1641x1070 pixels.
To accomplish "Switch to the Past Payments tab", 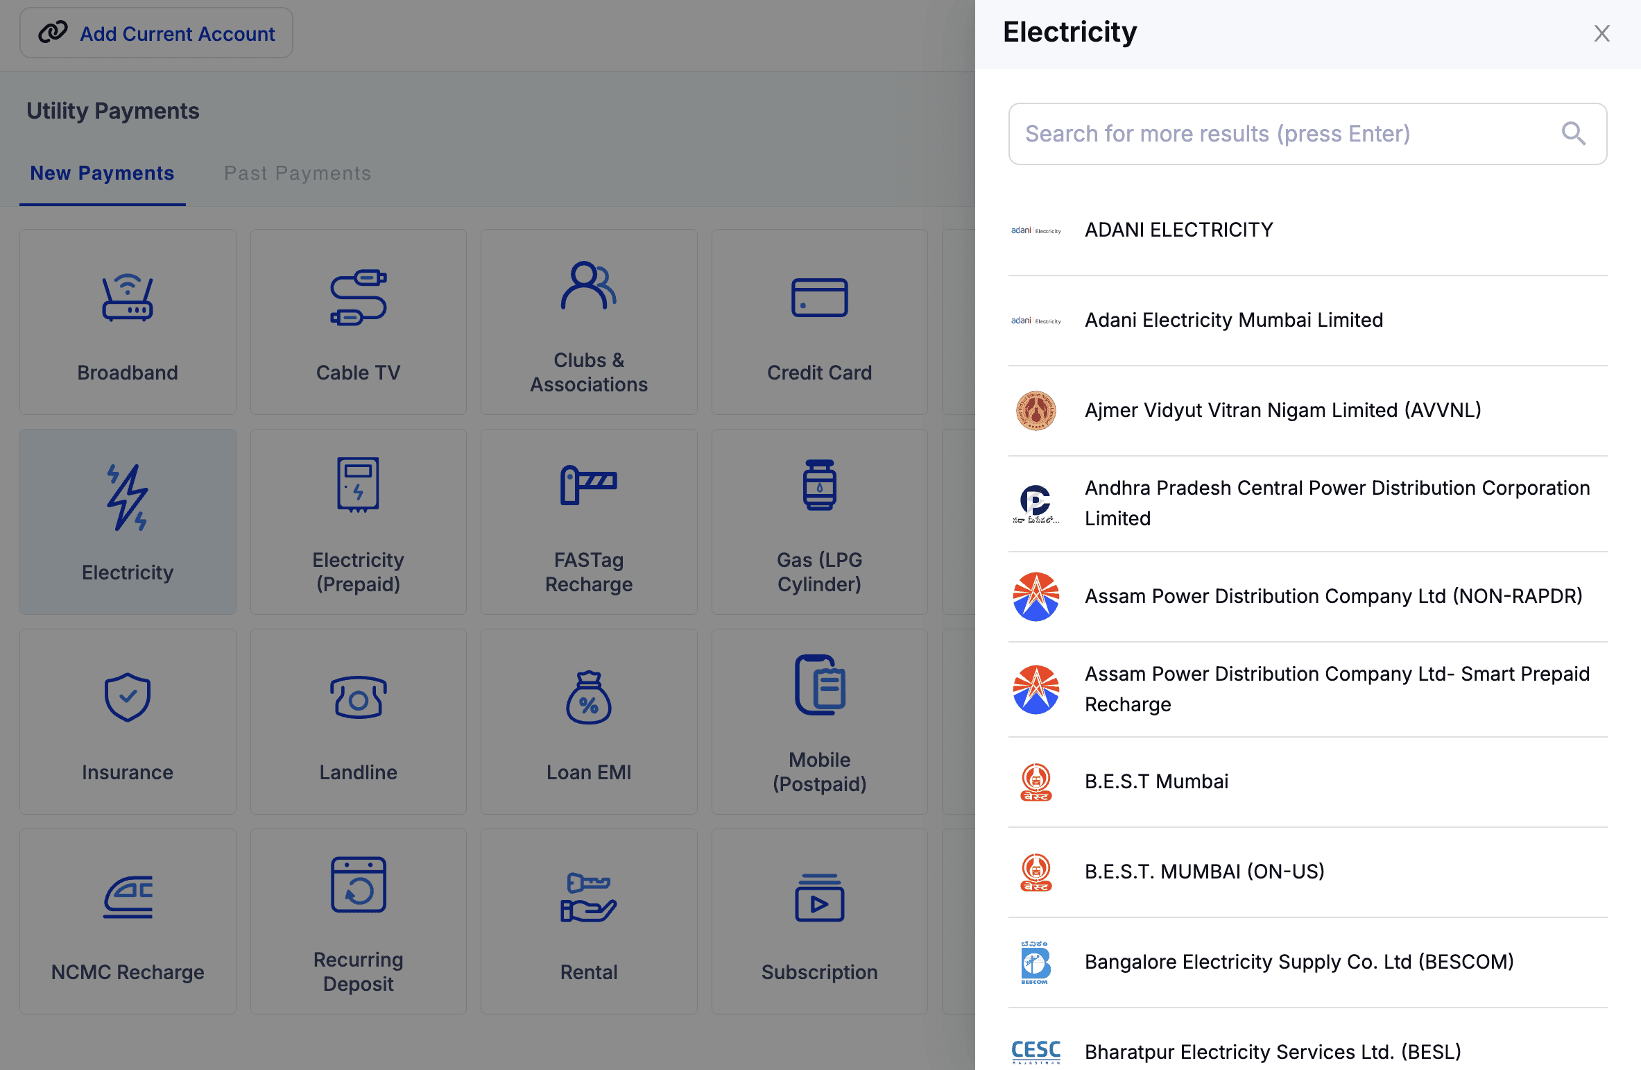I will tap(297, 173).
